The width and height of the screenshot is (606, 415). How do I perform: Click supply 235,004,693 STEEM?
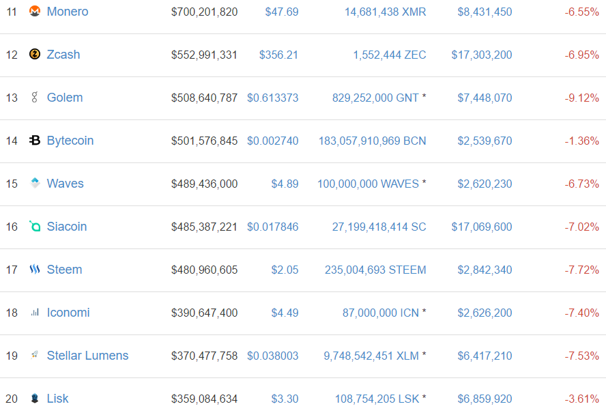pyautogui.click(x=375, y=270)
